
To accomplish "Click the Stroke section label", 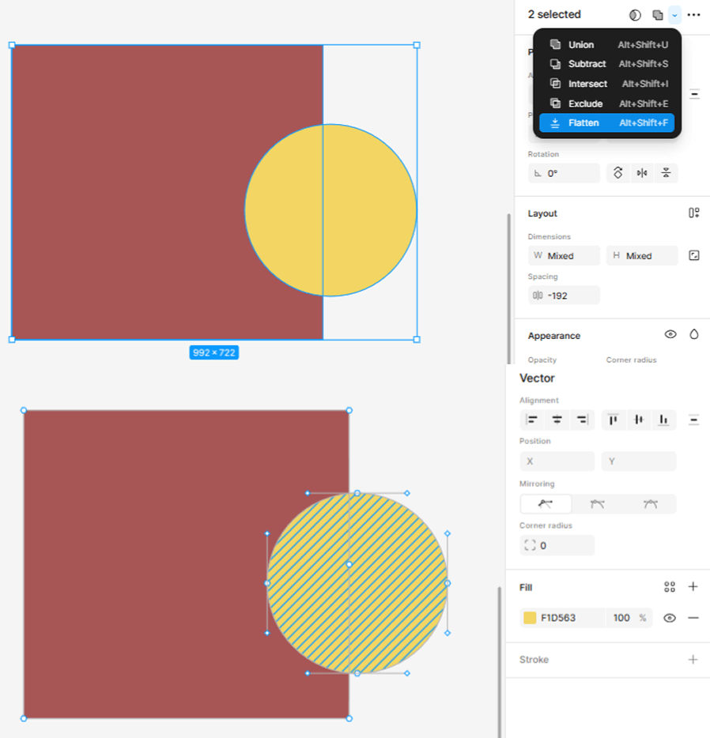I will (534, 660).
